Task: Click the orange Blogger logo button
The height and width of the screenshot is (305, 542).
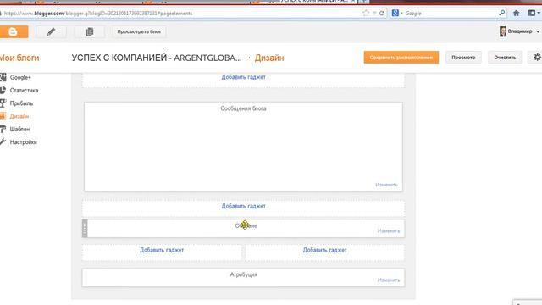Action: [x=14, y=32]
